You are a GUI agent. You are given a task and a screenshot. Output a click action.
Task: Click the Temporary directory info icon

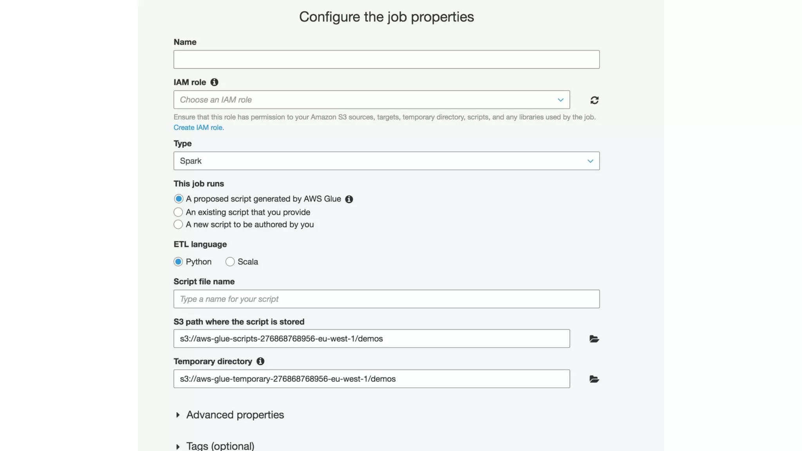(x=260, y=361)
